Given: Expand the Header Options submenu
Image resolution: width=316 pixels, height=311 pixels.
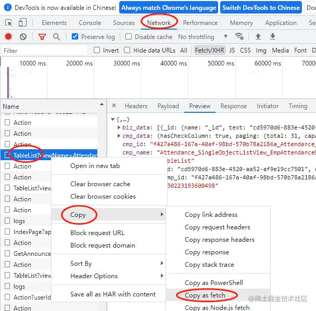Looking at the screenshot, I should pyautogui.click(x=109, y=276).
